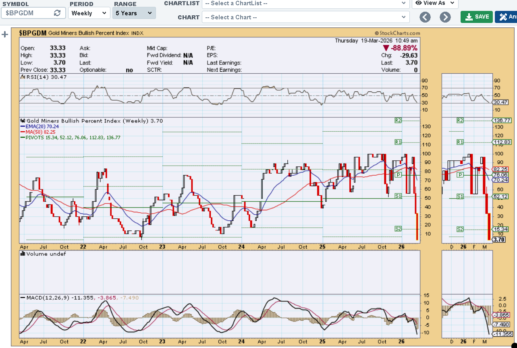Screen dimensions: 517x348
Task: Click the blue Annotate button
Action: pyautogui.click(x=507, y=17)
